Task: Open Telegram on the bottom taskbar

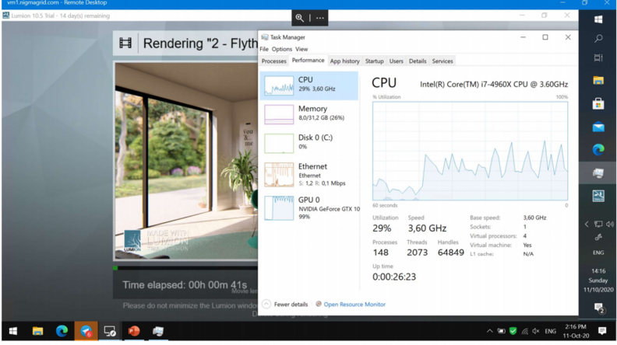Action: 86,331
